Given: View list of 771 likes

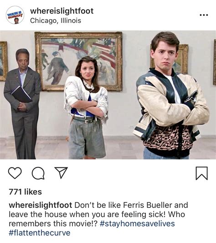Looking at the screenshot, I should pyautogui.click(x=26, y=191).
